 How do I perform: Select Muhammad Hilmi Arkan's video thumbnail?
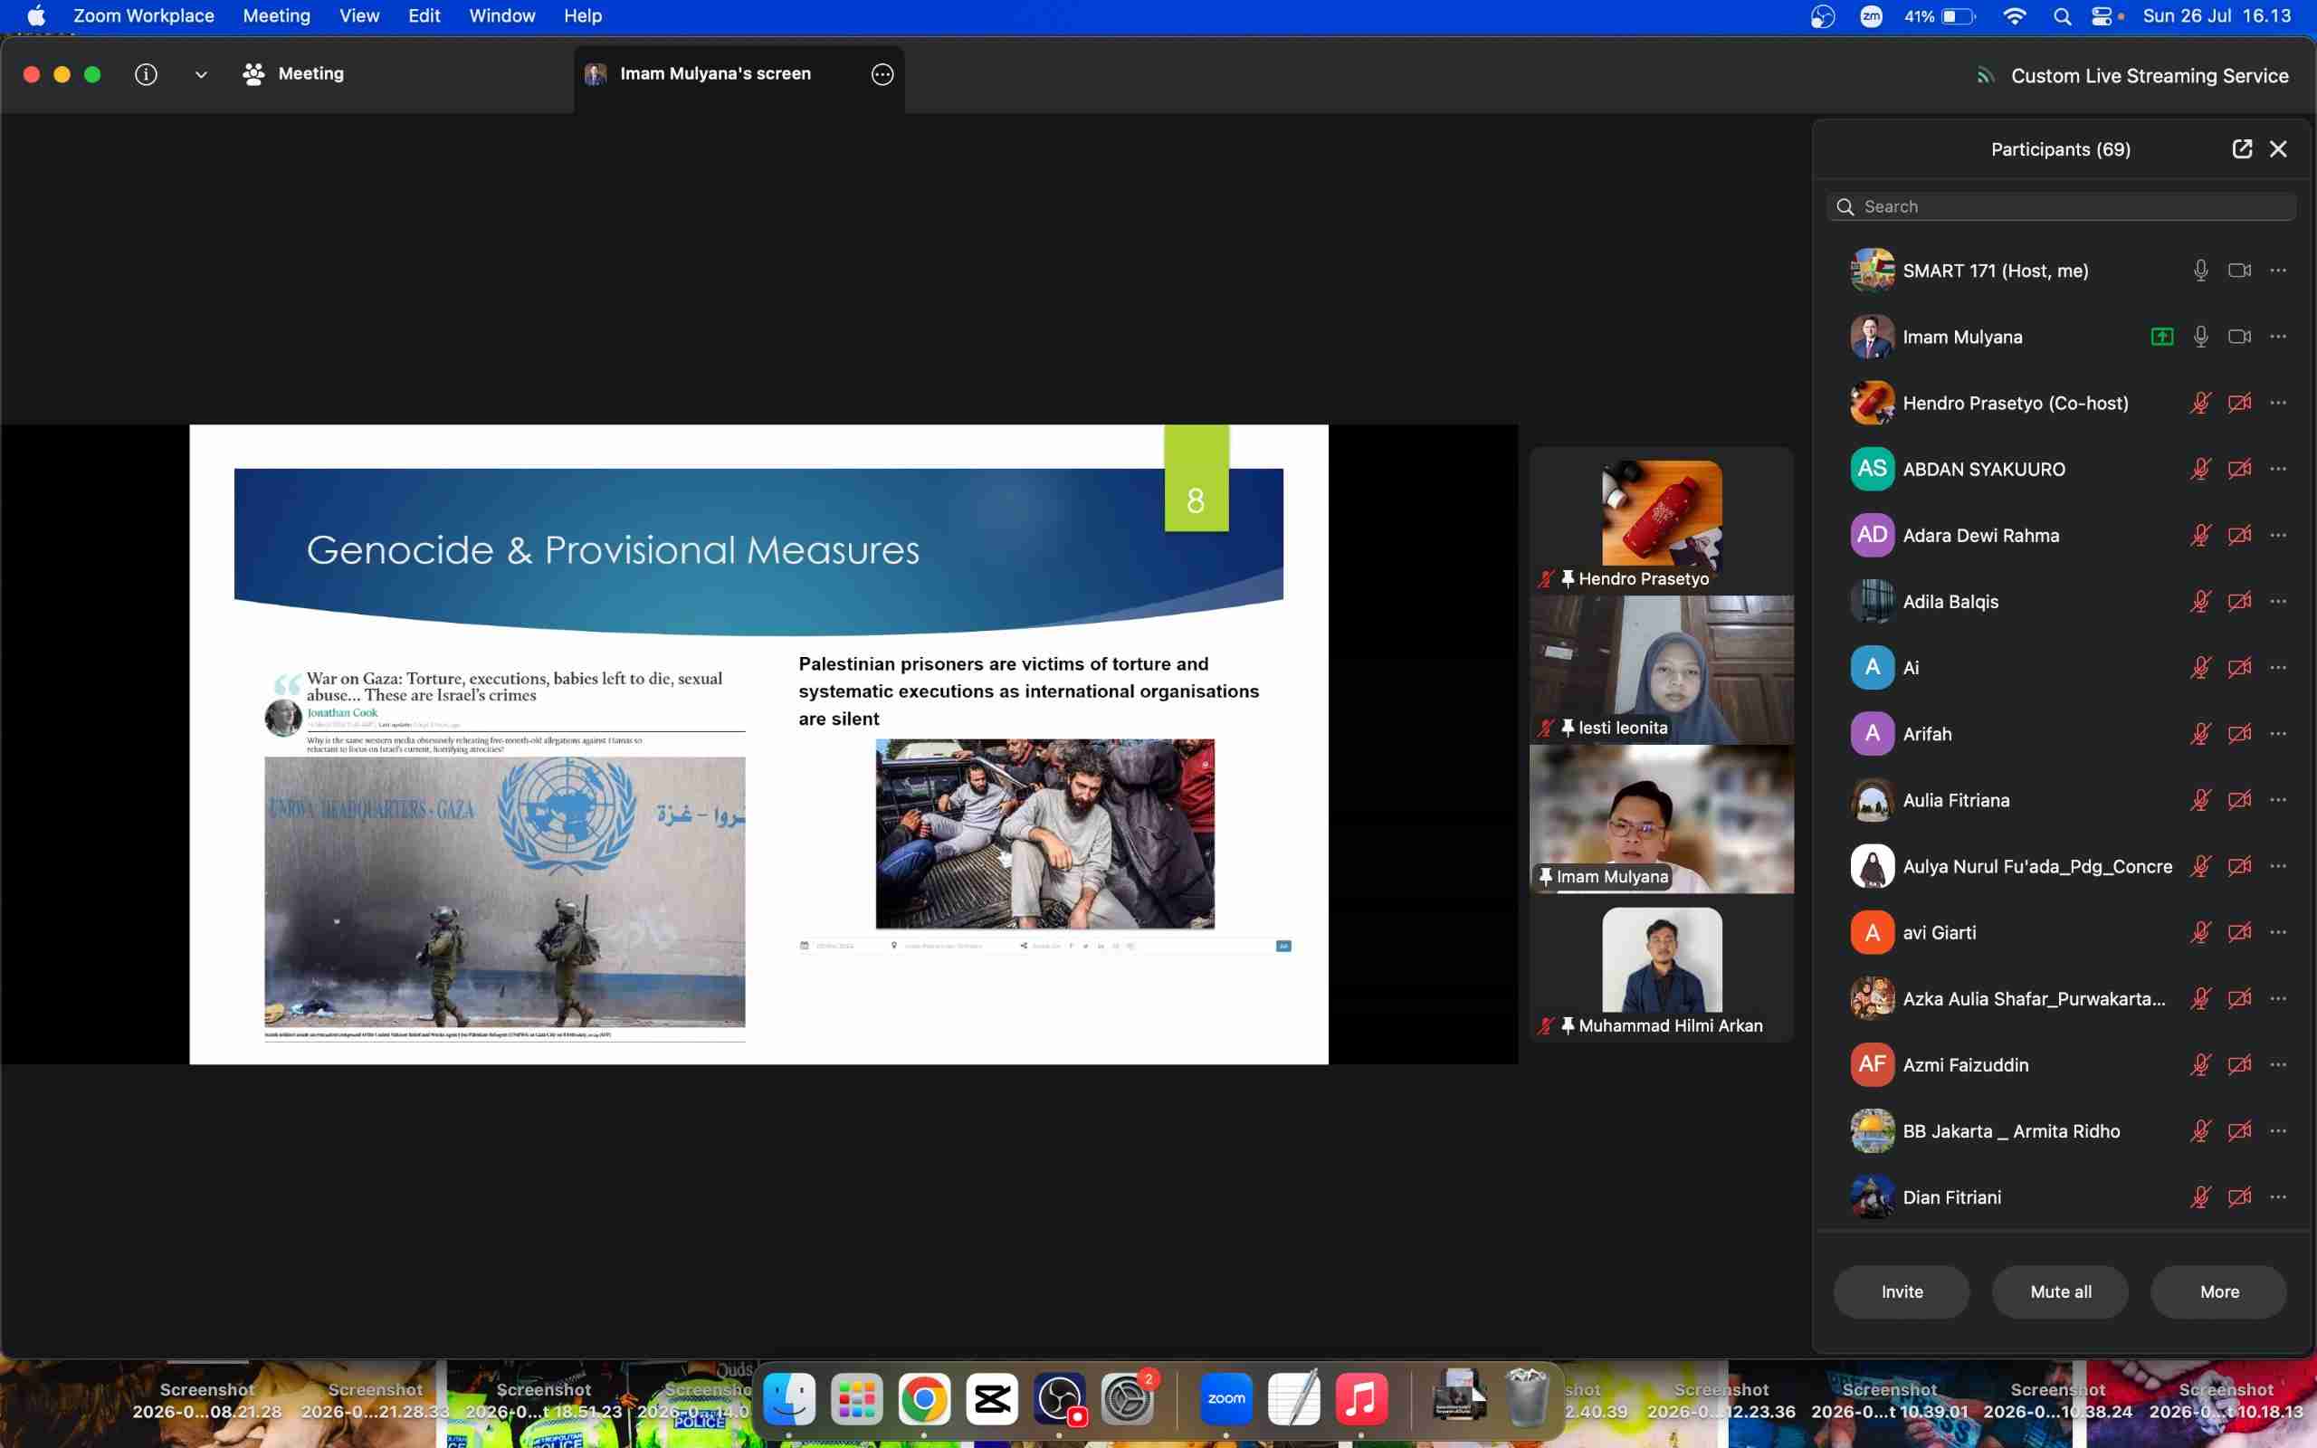coord(1661,968)
